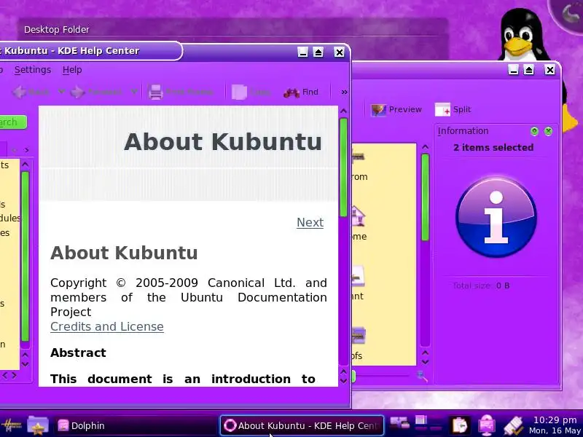Click the Copyright 2005-2009 Canonical paragraph
This screenshot has height=437, width=583.
coord(189,297)
